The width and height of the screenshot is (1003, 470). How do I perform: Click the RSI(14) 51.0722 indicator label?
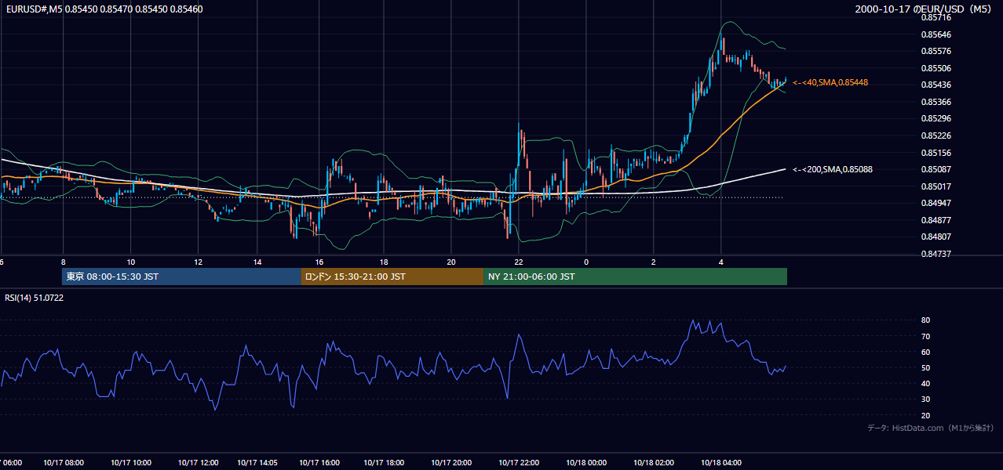34,298
